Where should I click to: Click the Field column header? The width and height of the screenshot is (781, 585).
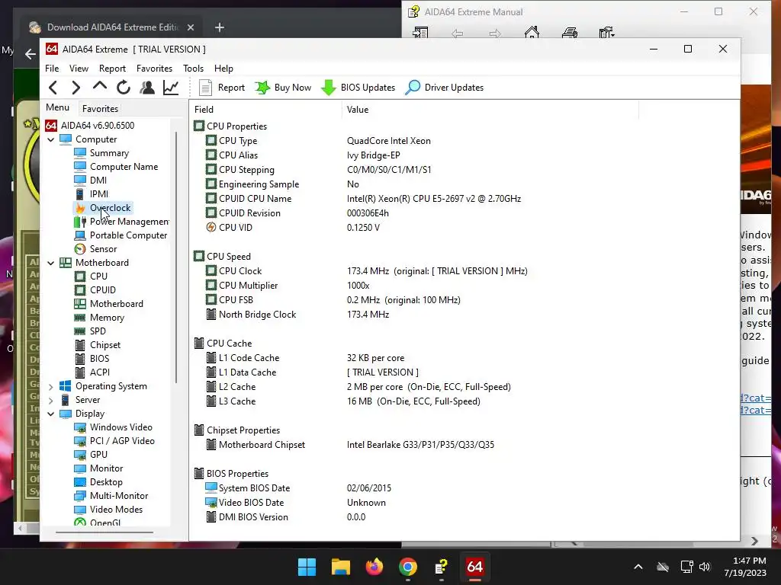[x=265, y=110]
